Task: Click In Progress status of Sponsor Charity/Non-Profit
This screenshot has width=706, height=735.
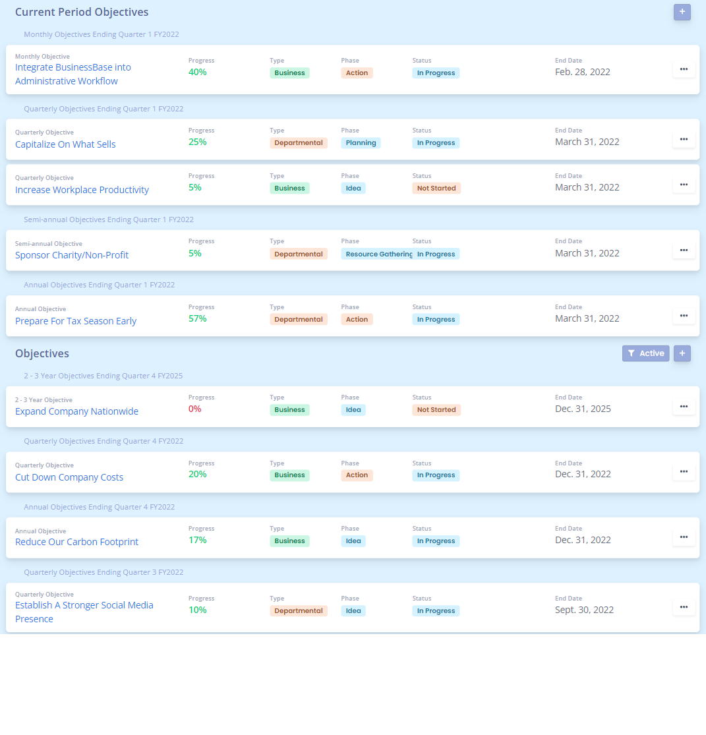Action: [436, 254]
